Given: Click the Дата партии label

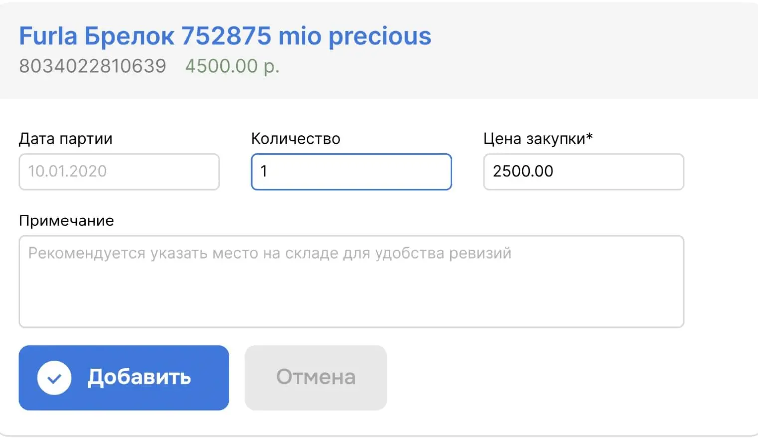Looking at the screenshot, I should pos(66,139).
